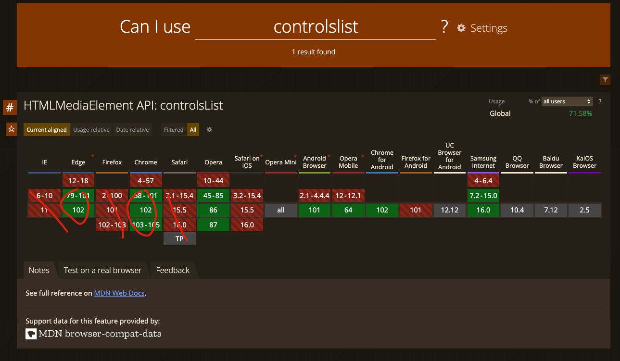This screenshot has width=620, height=361.
Task: Open the Notes tab
Action: pyautogui.click(x=39, y=270)
